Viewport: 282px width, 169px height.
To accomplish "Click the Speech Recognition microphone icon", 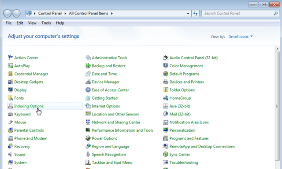I will click(88, 155).
